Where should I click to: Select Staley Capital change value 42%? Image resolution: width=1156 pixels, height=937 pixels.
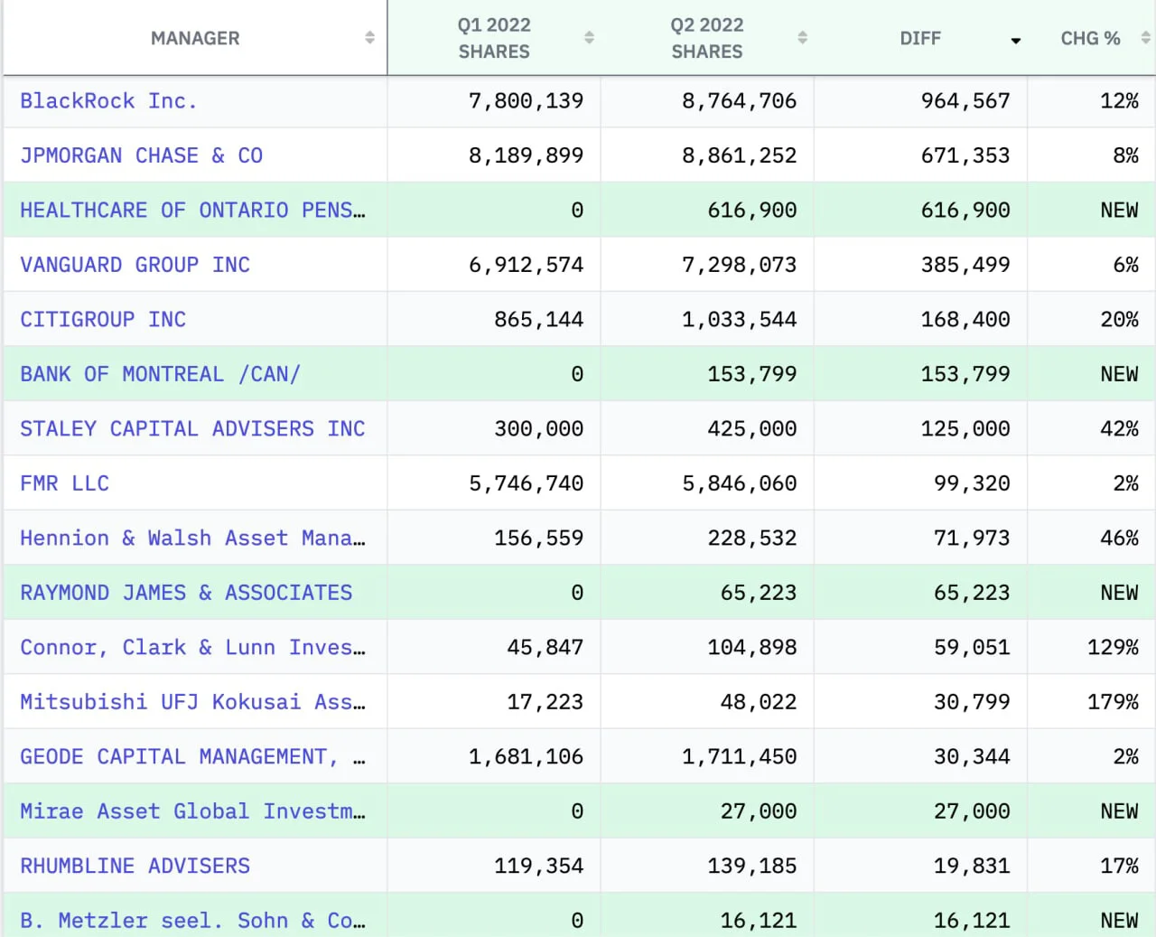[1119, 429]
